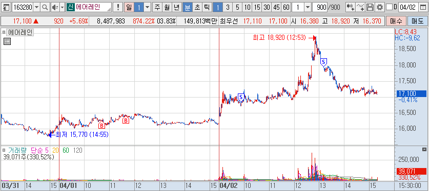Click the stock code input field 163280
The image size is (429, 191).
(23, 7)
